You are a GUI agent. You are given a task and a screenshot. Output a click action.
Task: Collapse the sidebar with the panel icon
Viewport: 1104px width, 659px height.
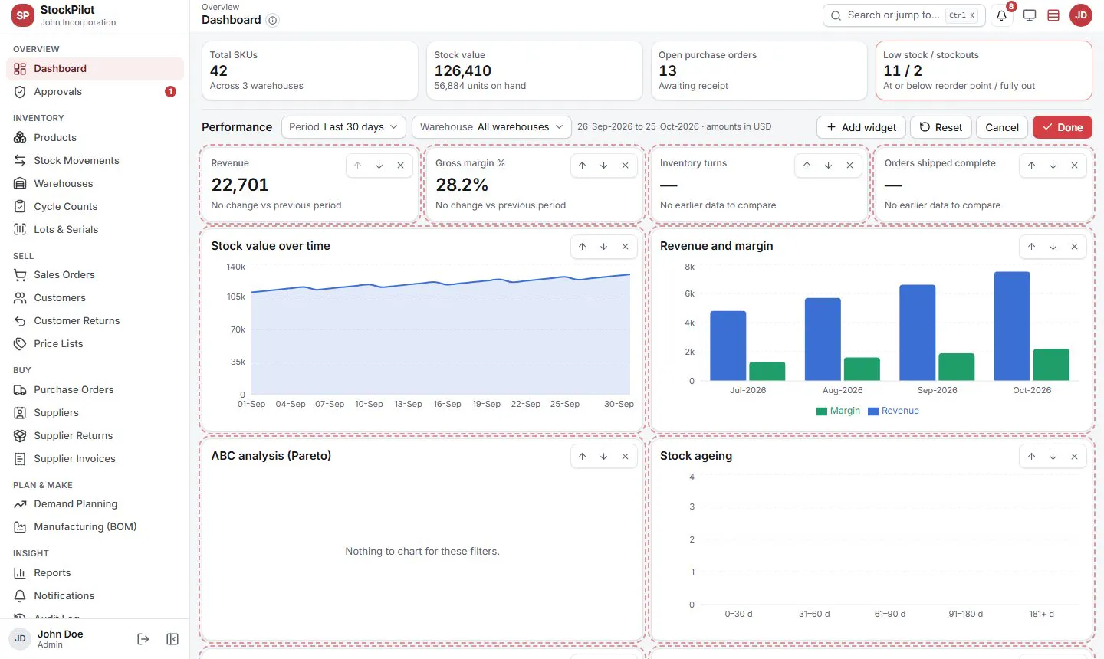172,639
